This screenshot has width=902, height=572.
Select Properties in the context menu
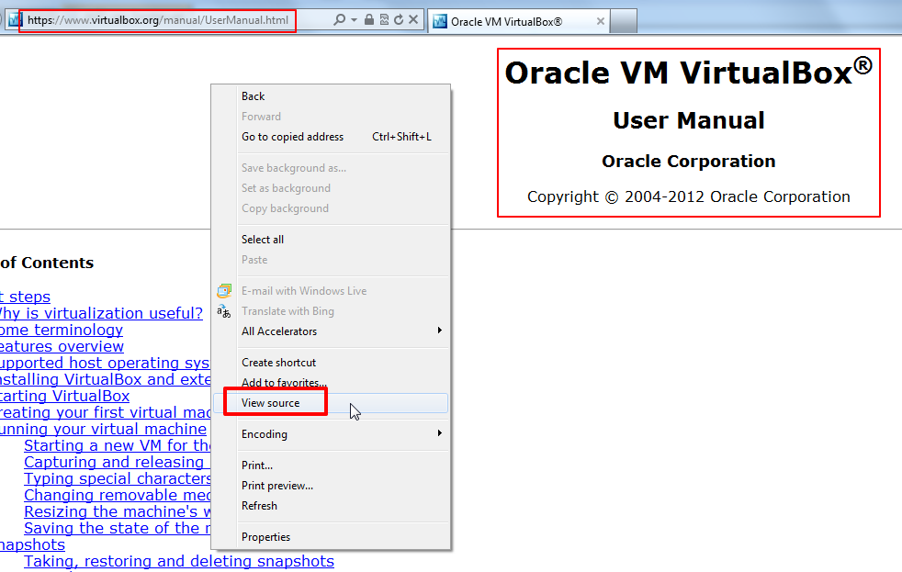pyautogui.click(x=265, y=537)
